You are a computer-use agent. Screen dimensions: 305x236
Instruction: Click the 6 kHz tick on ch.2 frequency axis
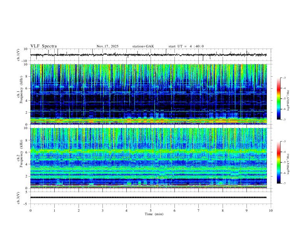click(x=26, y=152)
